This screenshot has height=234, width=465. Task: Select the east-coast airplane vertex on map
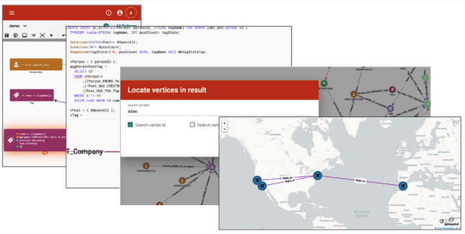click(x=318, y=175)
